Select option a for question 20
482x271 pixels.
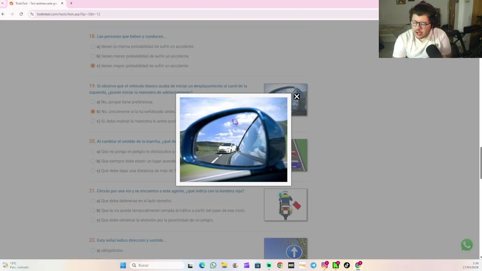coord(93,152)
